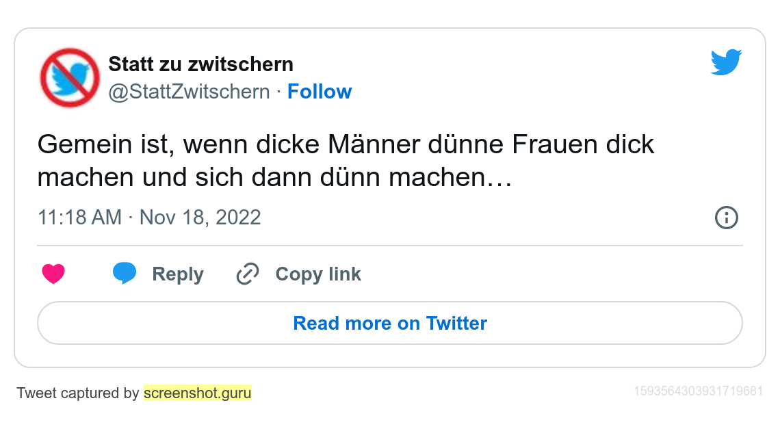The image size is (780, 431).
Task: Click the blue reply speech bubble icon
Action: [125, 273]
